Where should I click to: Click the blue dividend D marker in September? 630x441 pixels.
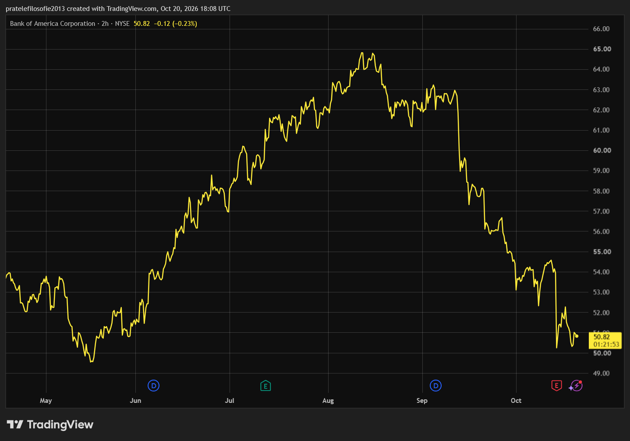[435, 386]
